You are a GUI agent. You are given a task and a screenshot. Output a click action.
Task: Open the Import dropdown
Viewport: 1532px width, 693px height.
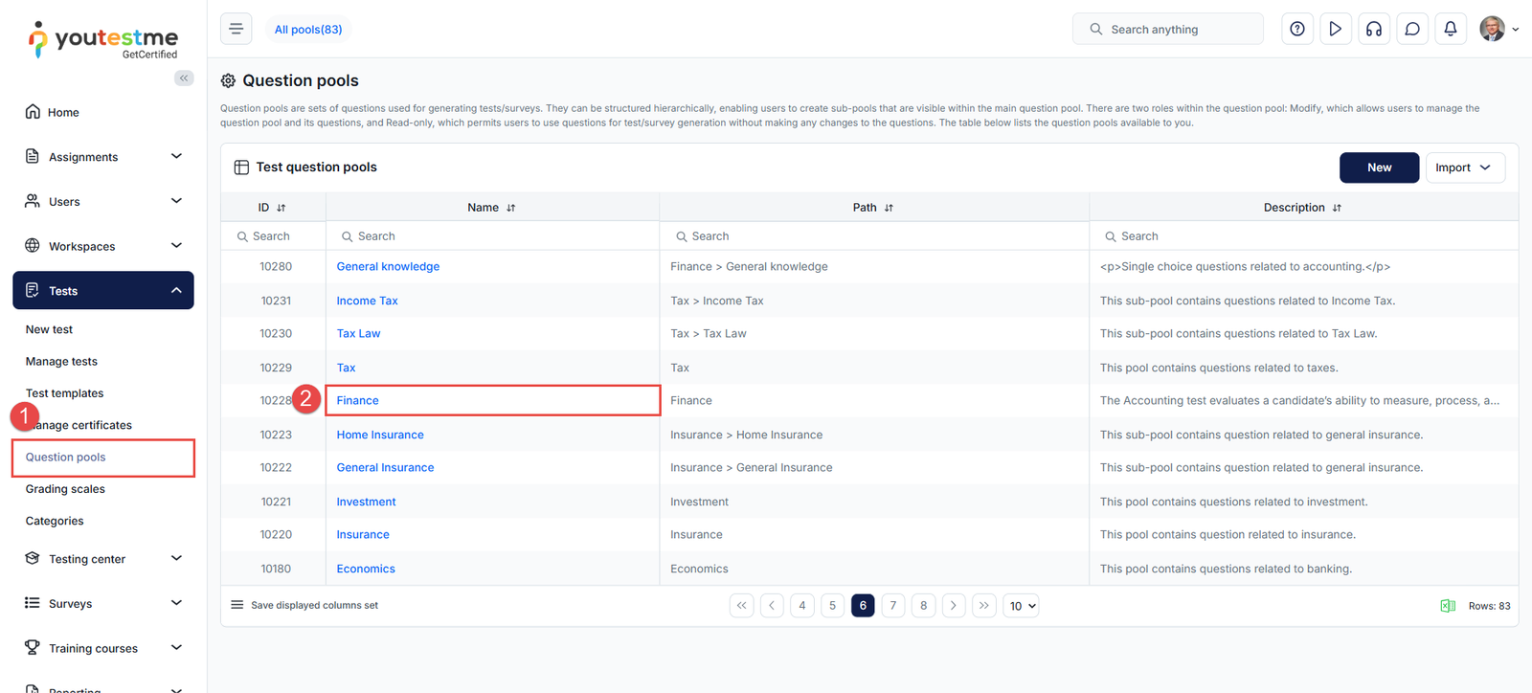[1464, 168]
